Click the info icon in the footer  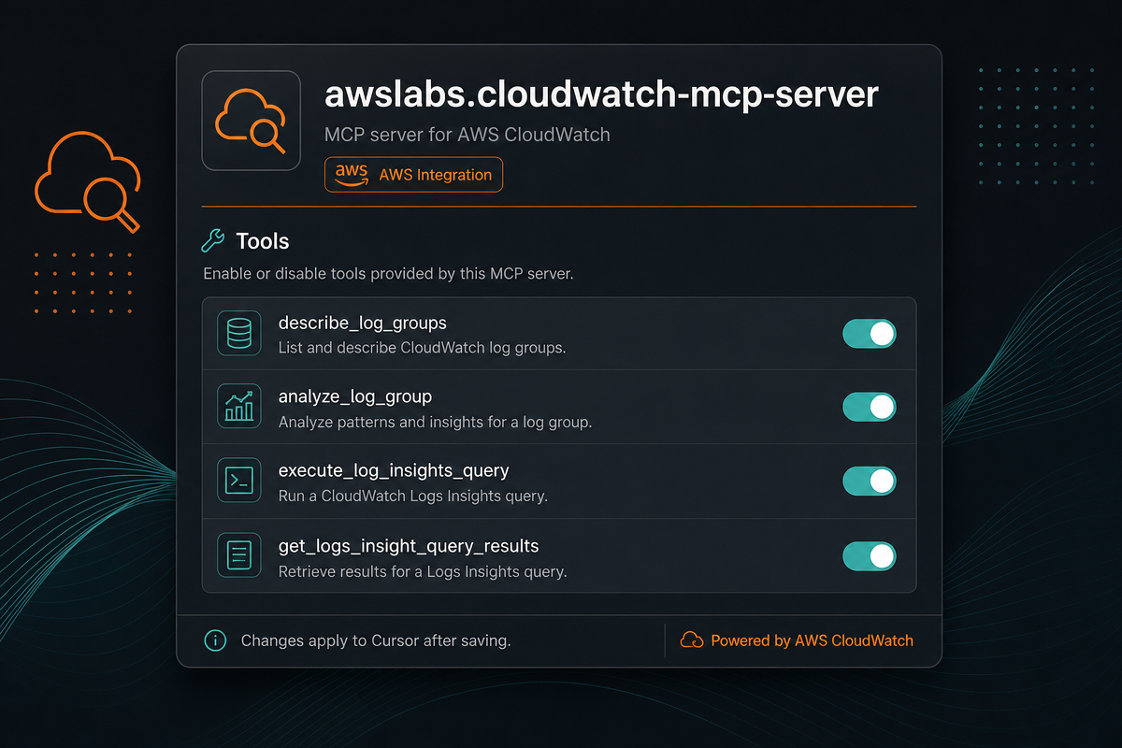coord(215,640)
